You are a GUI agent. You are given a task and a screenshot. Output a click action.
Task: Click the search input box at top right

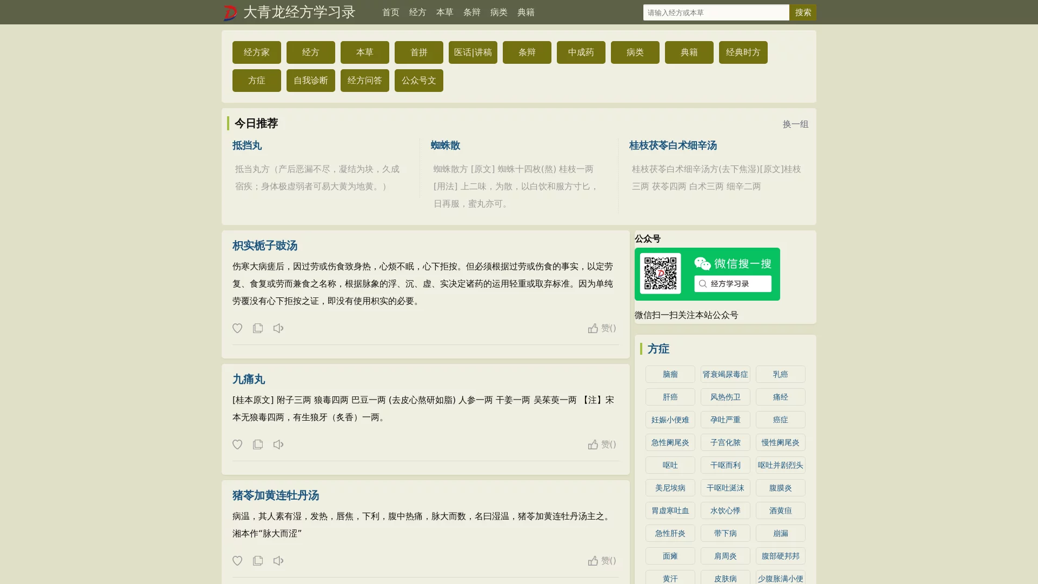[x=716, y=12]
